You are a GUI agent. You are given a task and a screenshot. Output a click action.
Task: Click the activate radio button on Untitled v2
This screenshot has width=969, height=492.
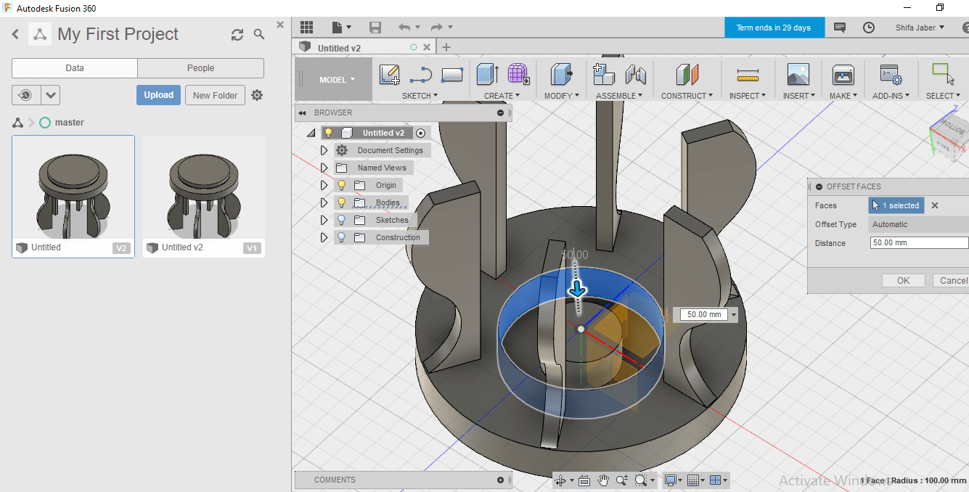(x=420, y=133)
